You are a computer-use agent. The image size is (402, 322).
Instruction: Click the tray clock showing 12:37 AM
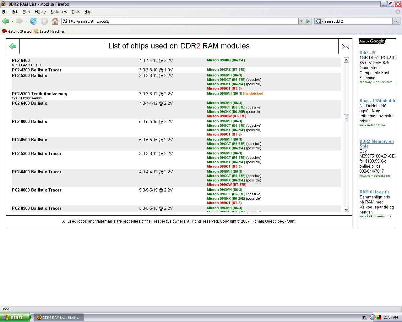(391, 318)
